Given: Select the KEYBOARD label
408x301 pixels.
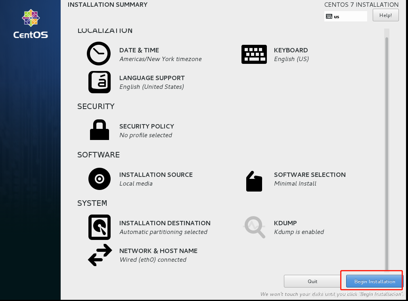Looking at the screenshot, I should pos(291,50).
